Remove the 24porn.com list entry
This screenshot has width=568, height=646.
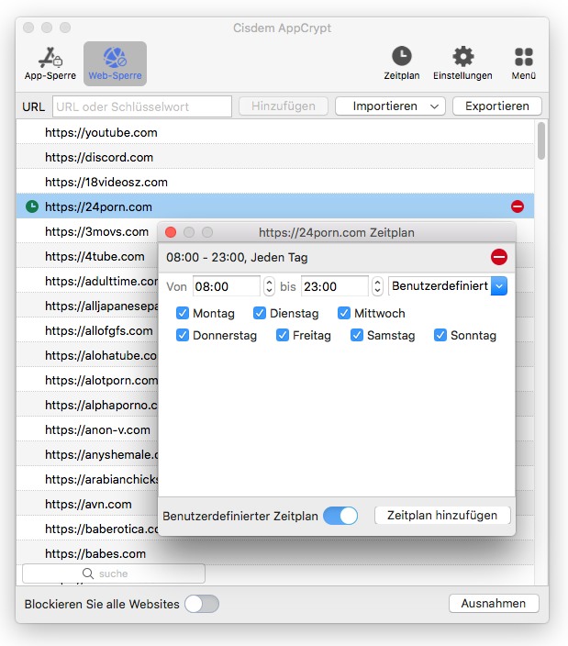pyautogui.click(x=518, y=206)
